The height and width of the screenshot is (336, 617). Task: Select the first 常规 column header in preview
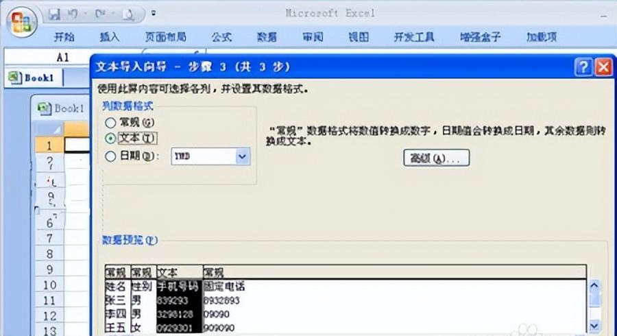point(117,272)
